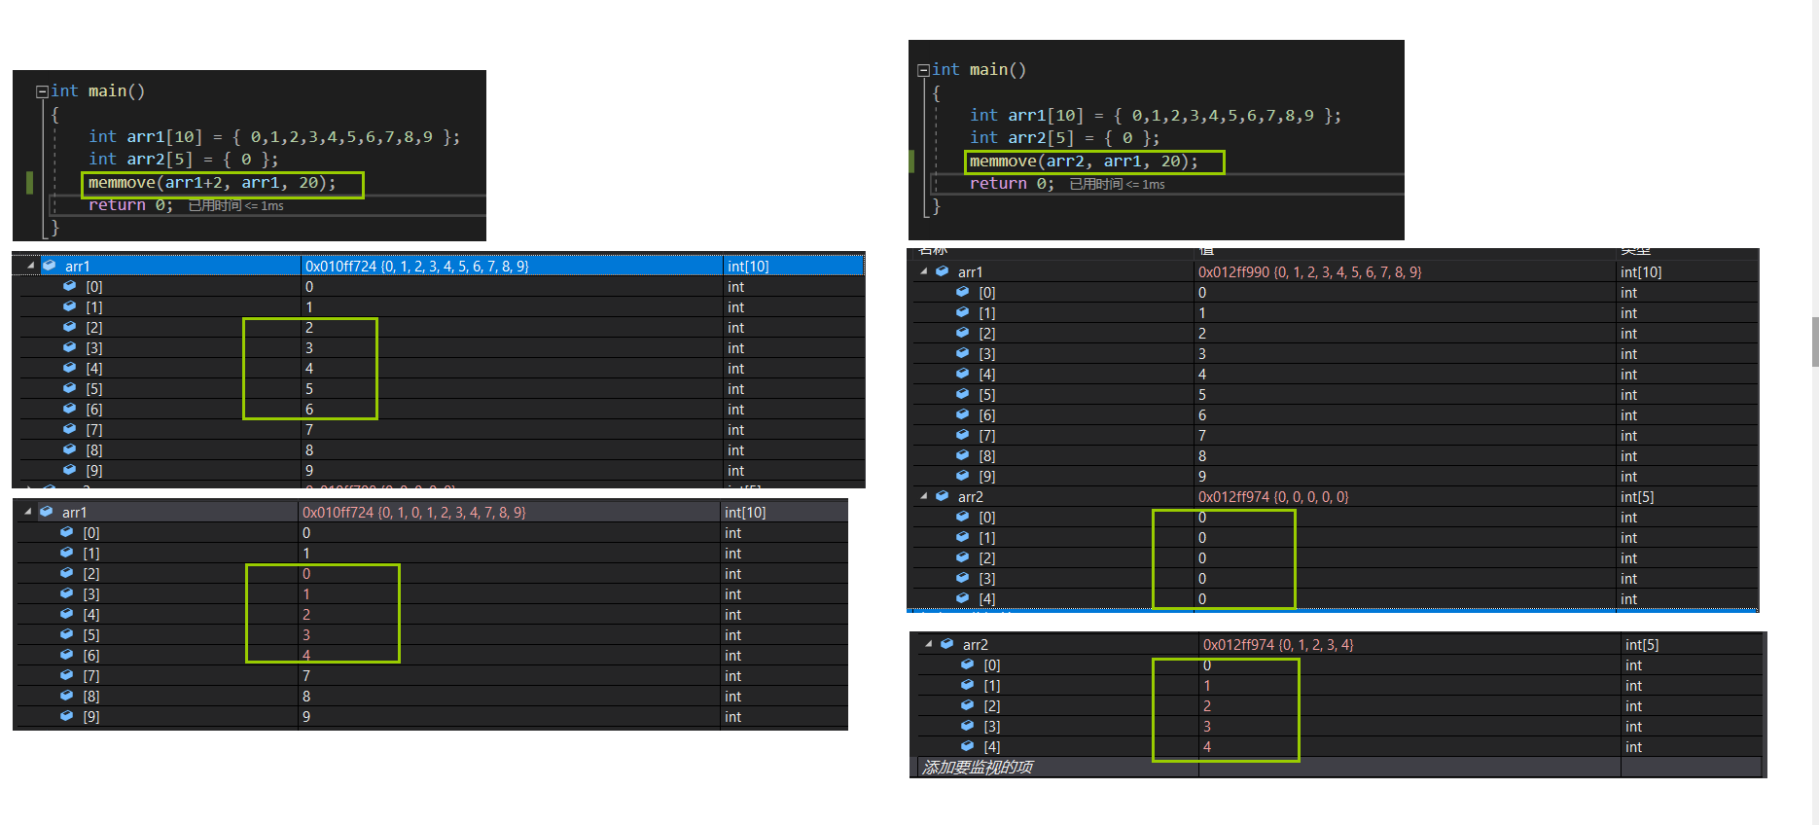Click icon of [6] with red value 4
This screenshot has width=1819, height=825.
pyautogui.click(x=66, y=655)
